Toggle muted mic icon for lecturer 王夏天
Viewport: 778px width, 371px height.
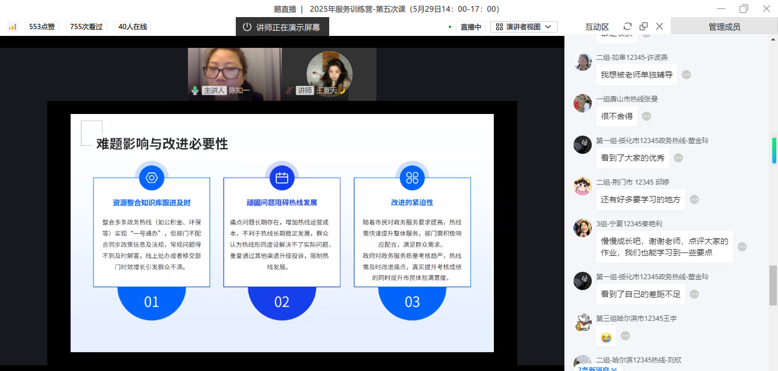[289, 90]
